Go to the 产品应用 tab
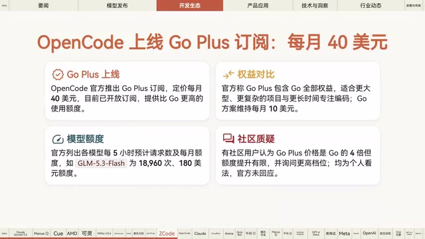Image resolution: width=425 pixels, height=239 pixels. point(258,5)
